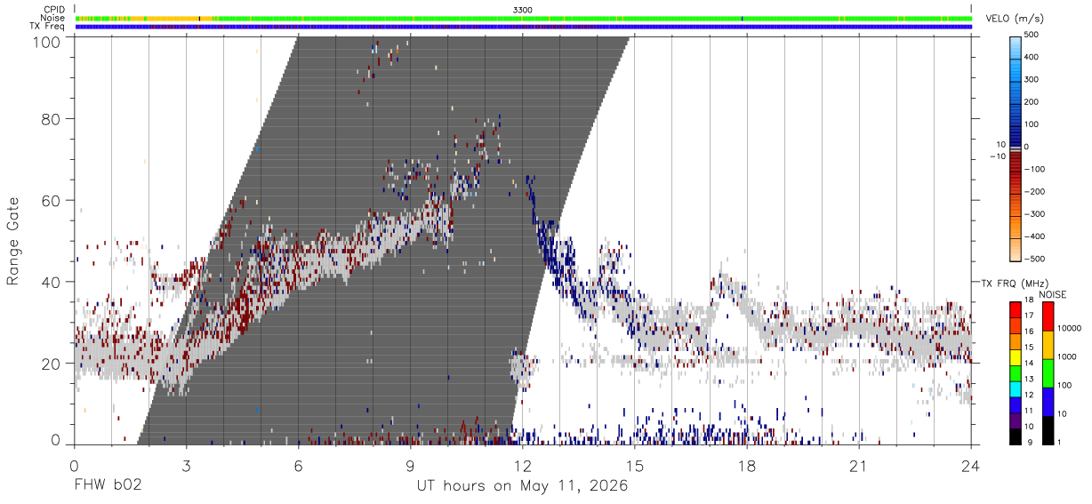1092x504 pixels.
Task: Click the 15 tick on TX frequency legend
Action: click(x=1031, y=348)
